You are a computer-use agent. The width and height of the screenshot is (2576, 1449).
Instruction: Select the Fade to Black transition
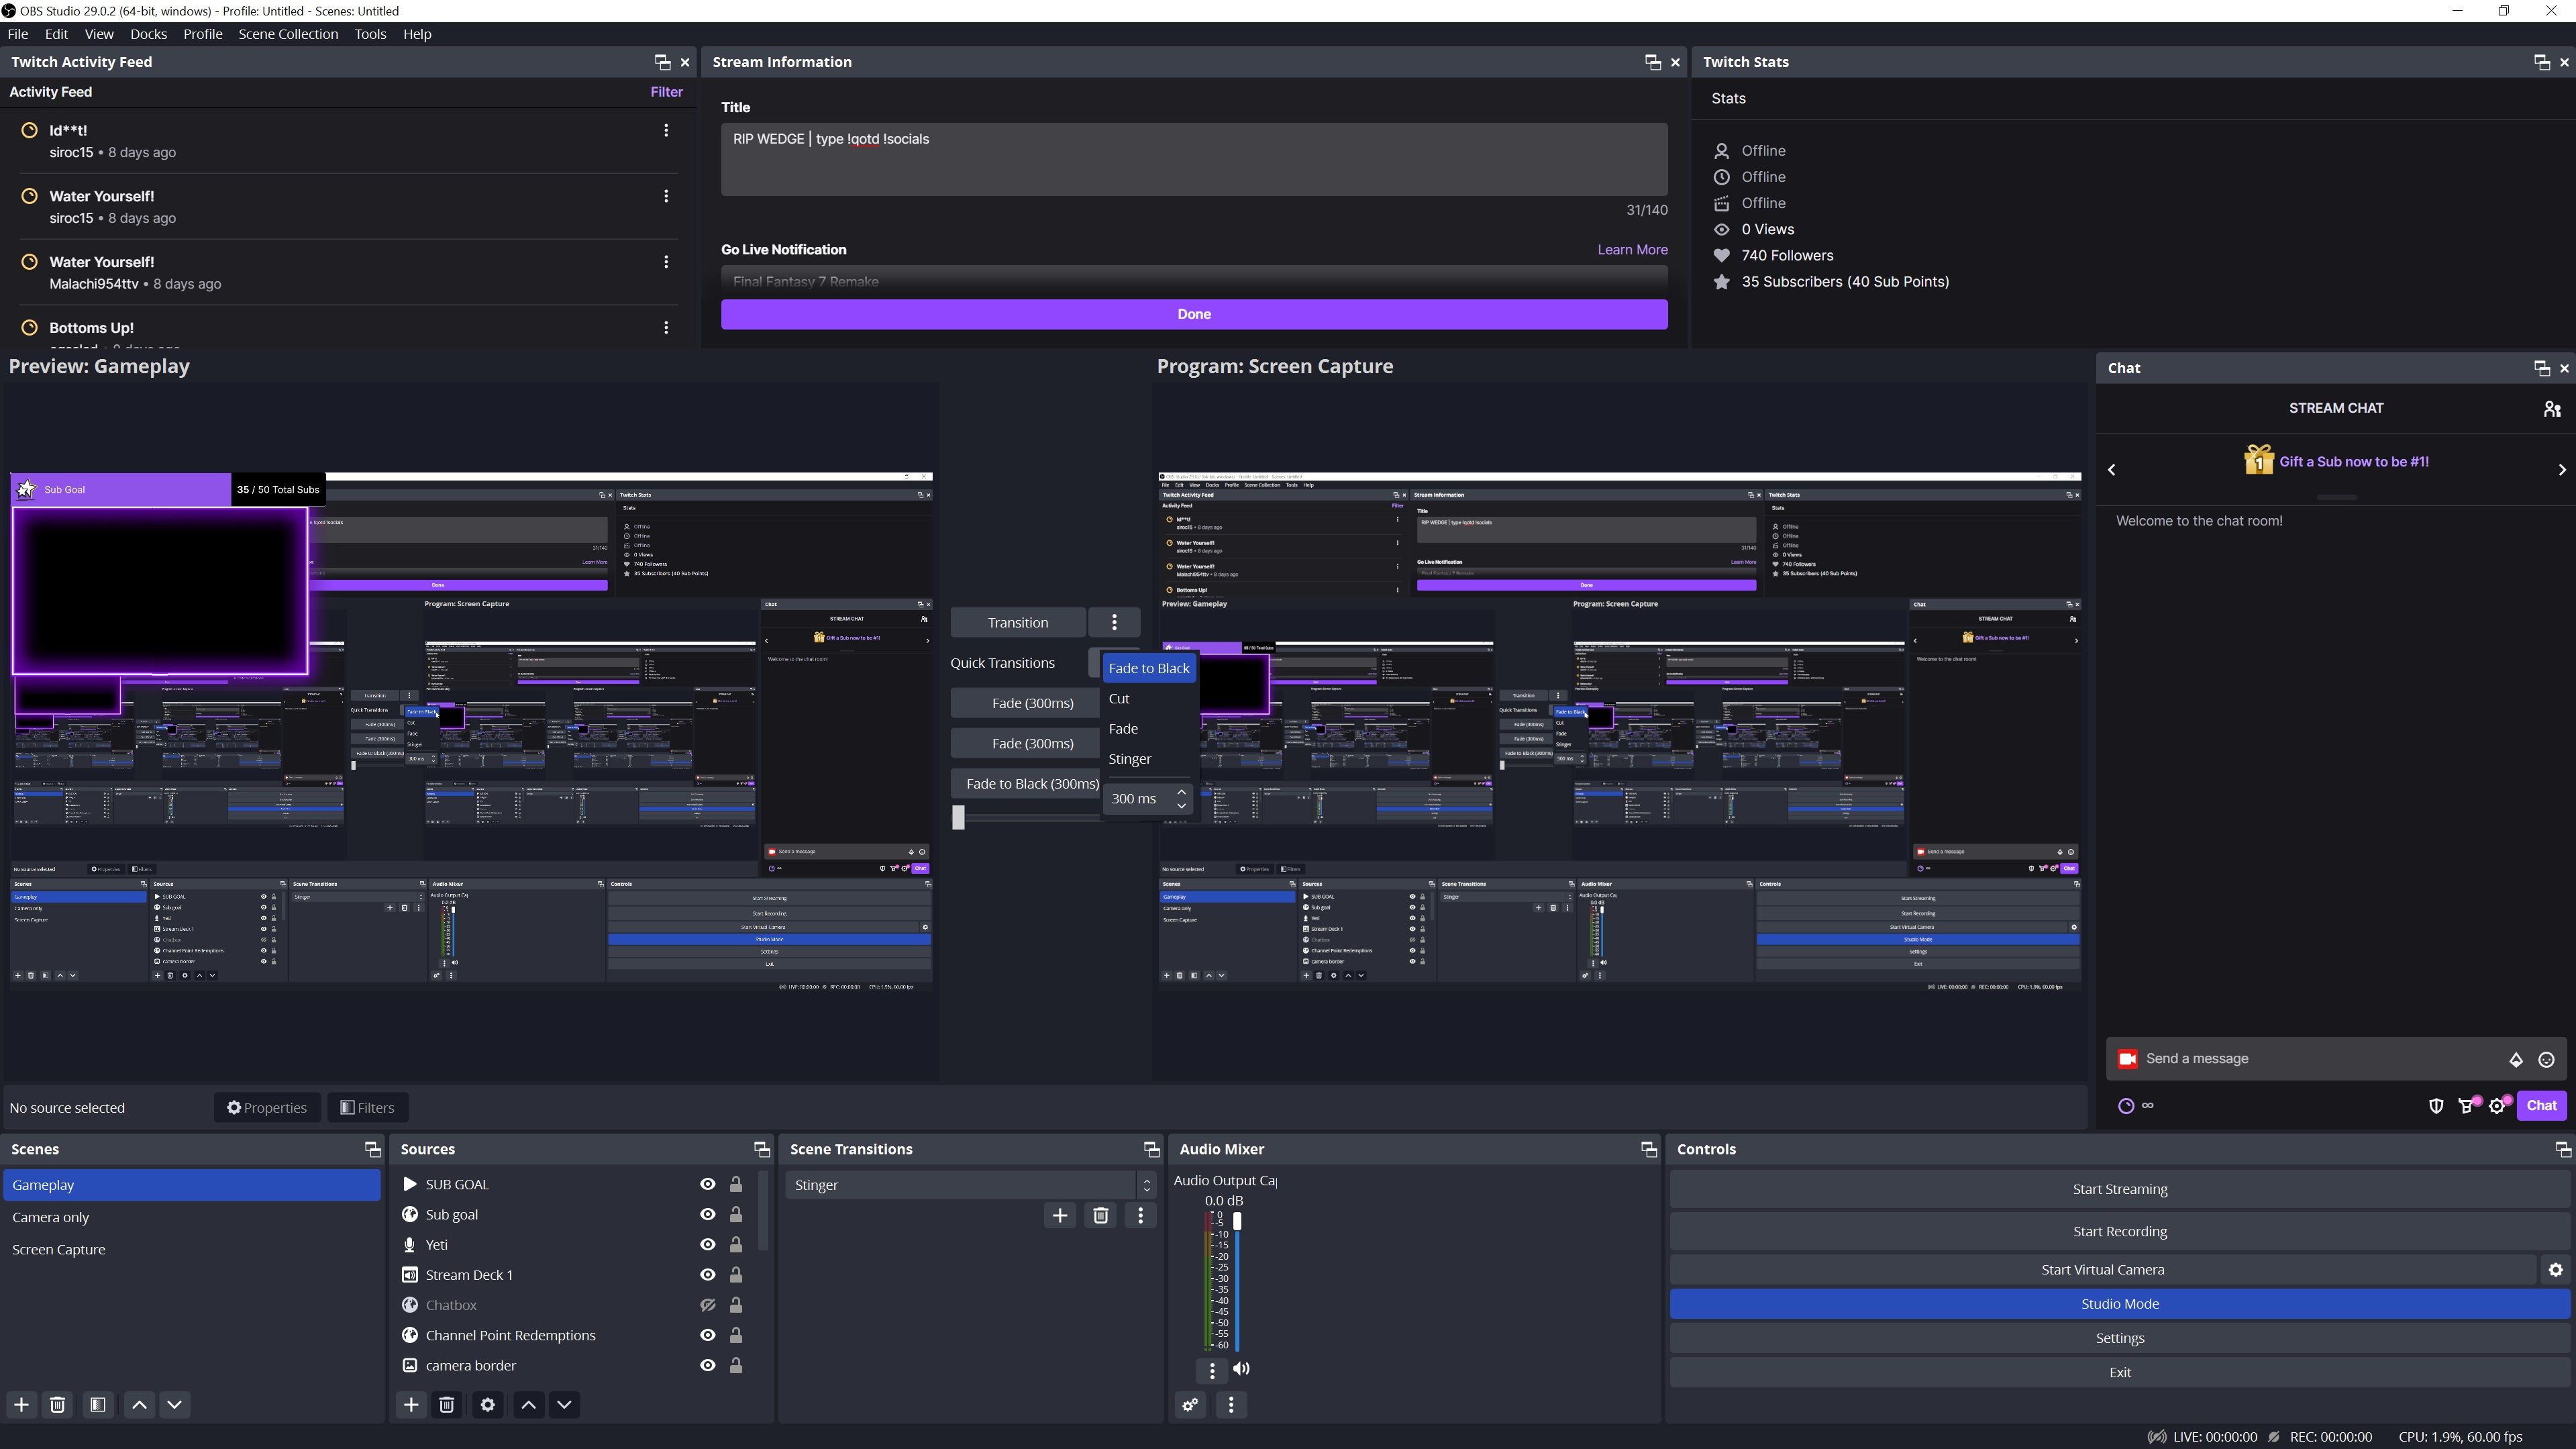click(x=1148, y=668)
